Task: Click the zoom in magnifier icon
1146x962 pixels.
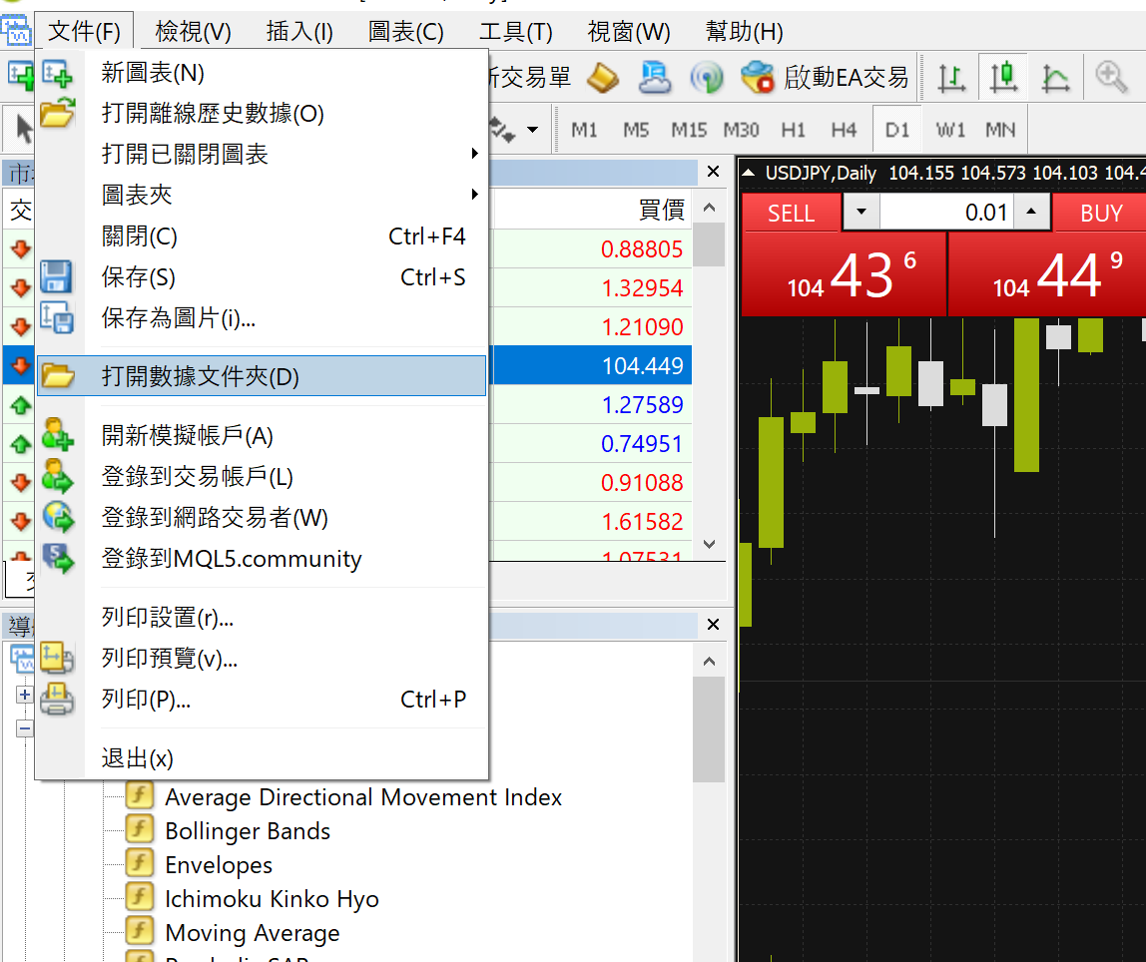Action: (x=1111, y=77)
